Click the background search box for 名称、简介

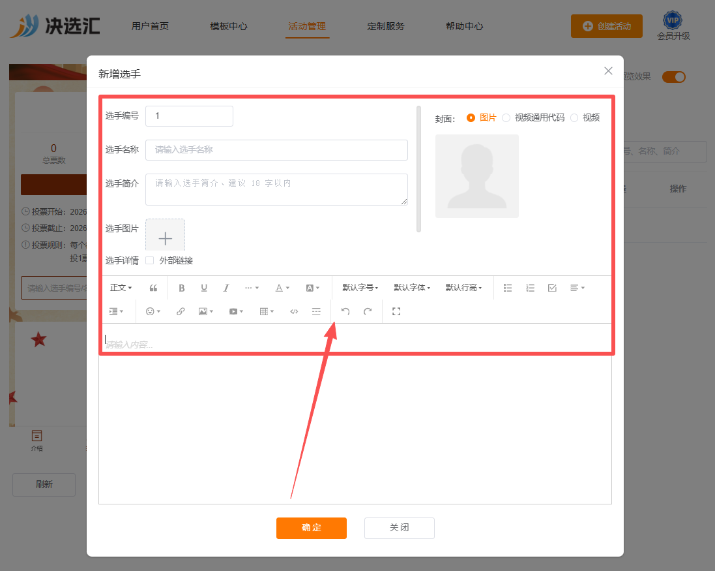[x=665, y=151]
